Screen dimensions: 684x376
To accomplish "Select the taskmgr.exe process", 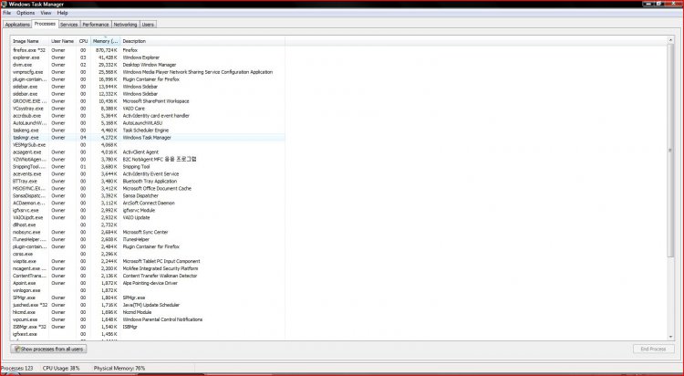I will pos(148,138).
